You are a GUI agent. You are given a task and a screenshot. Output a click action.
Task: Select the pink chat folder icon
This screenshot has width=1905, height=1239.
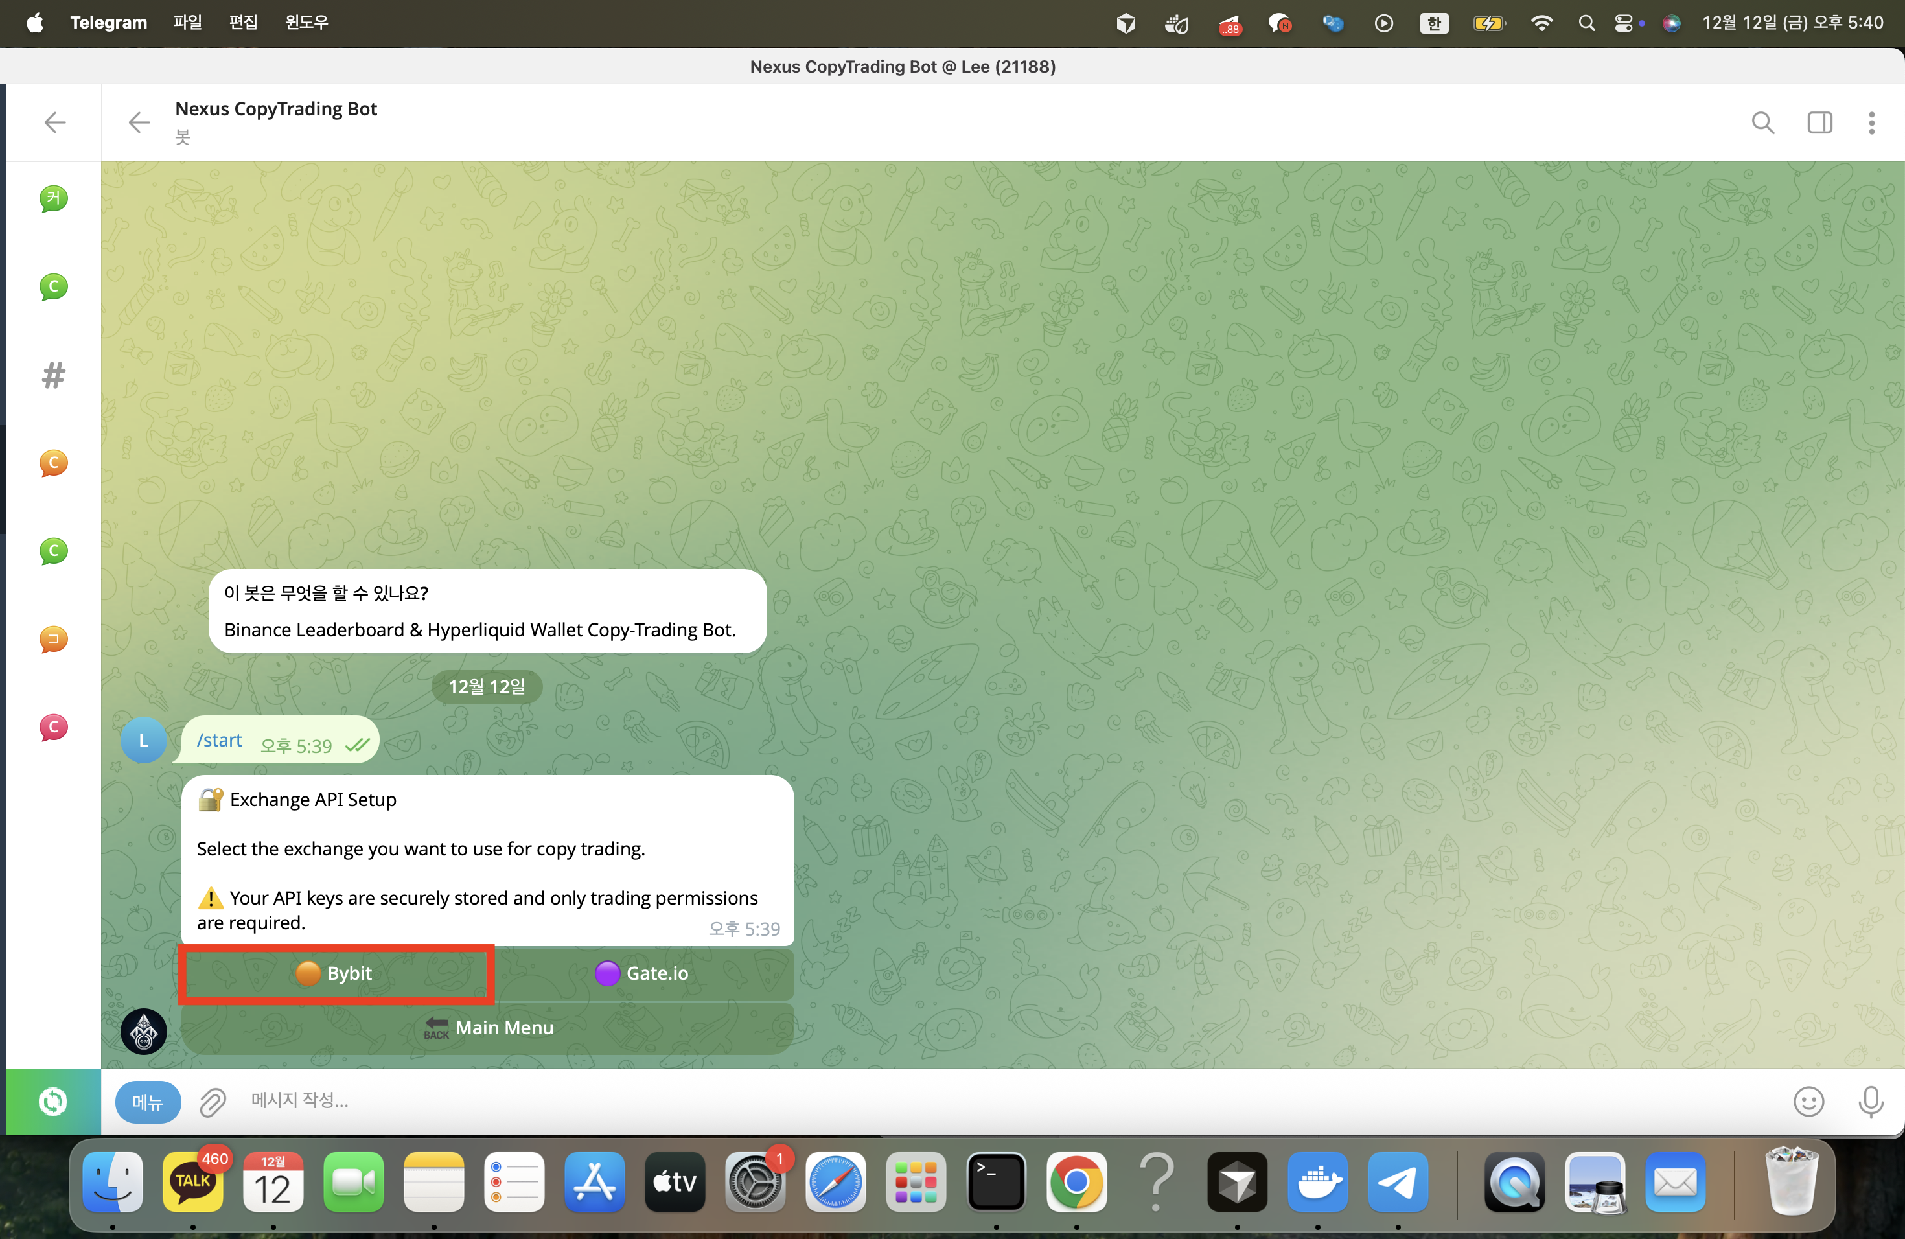[x=54, y=727]
